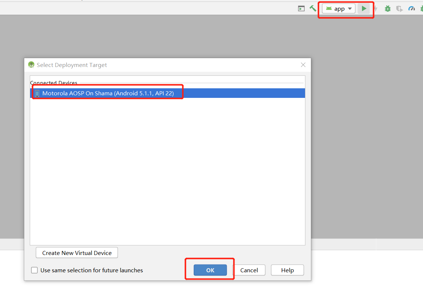Click the Apply Changes lightning icon
Screen dimensions: 423x287
pyautogui.click(x=376, y=9)
